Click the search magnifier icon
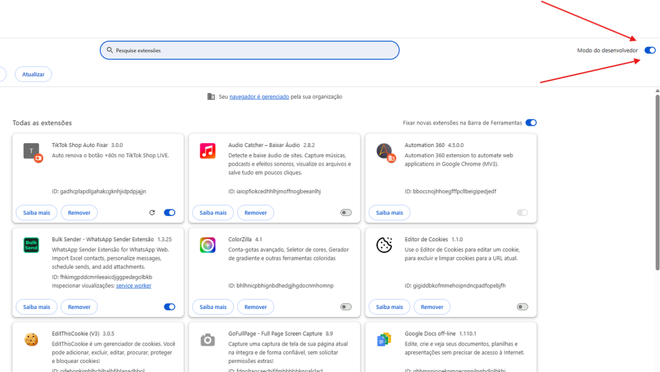 click(x=110, y=50)
